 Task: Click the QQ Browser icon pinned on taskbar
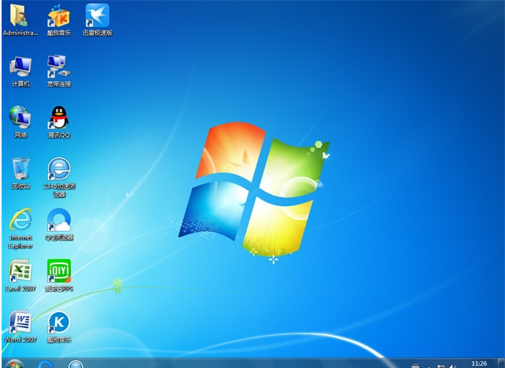pyautogui.click(x=46, y=364)
